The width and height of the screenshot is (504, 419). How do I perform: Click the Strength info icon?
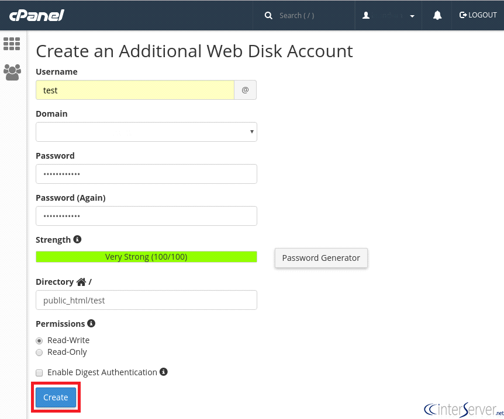point(77,239)
